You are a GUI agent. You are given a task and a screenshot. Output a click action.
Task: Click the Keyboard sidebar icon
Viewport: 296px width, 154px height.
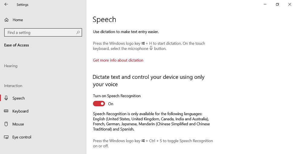[6, 111]
